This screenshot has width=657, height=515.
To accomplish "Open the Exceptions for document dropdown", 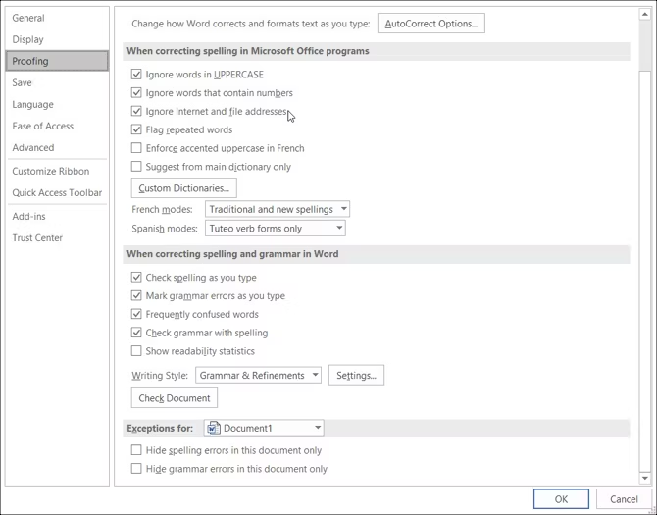I will click(264, 428).
